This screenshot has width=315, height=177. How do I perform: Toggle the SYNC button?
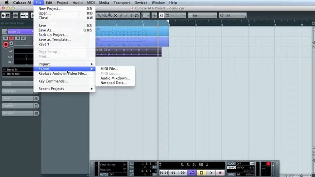[231, 175]
